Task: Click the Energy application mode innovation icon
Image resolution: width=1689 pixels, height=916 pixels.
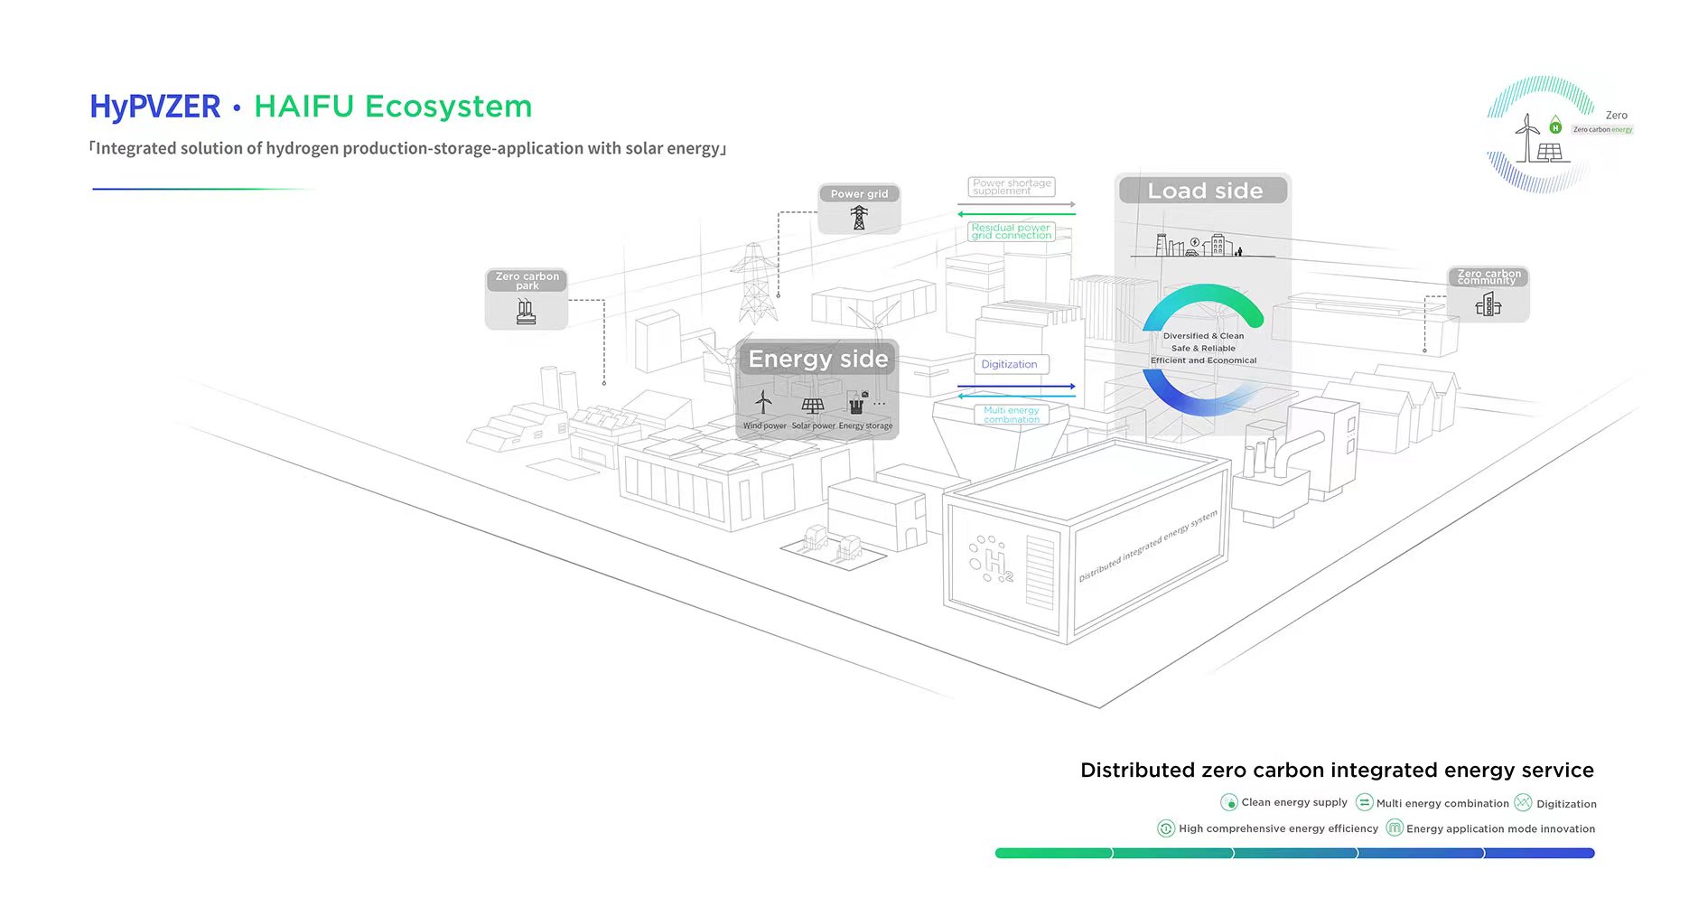Action: pyautogui.click(x=1394, y=828)
